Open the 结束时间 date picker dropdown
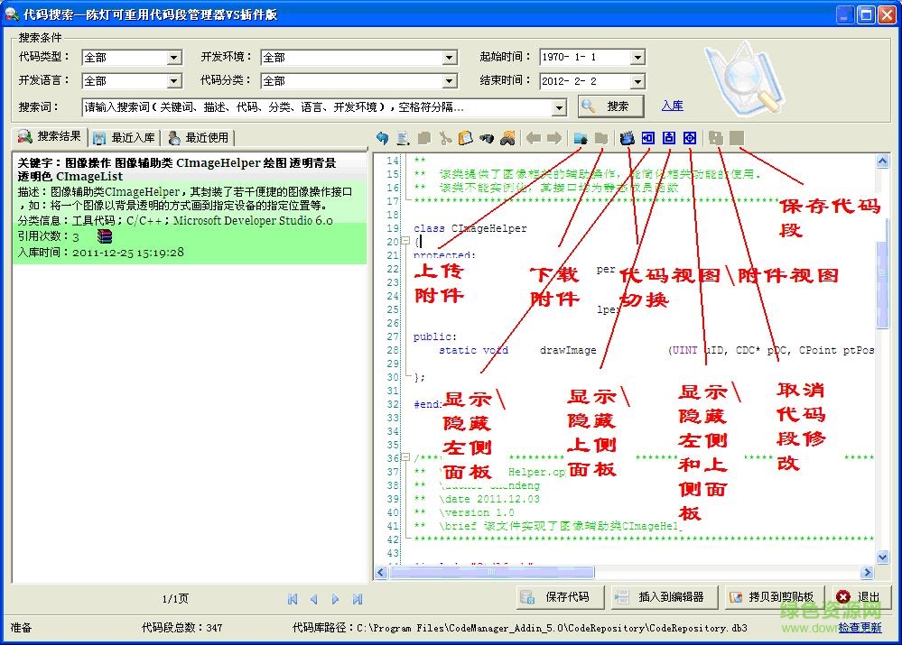The width and height of the screenshot is (902, 645). pyautogui.click(x=637, y=81)
